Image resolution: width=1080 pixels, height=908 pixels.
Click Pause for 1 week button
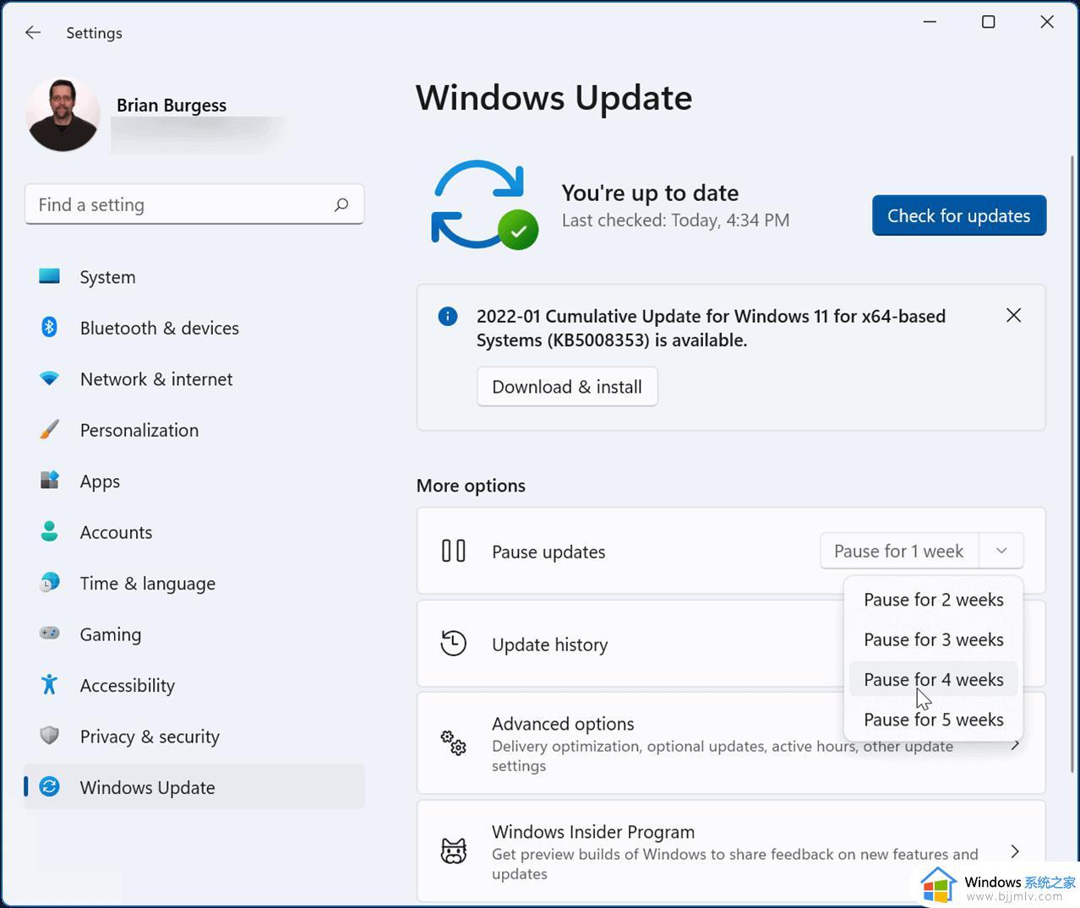pos(899,551)
